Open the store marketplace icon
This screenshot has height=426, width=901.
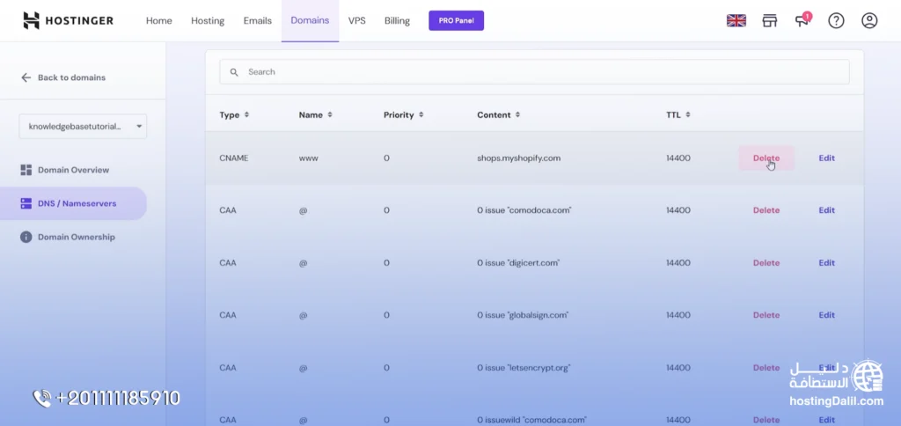pyautogui.click(x=770, y=20)
